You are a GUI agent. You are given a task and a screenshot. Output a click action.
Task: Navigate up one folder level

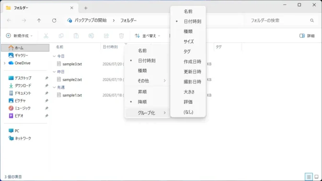point(39,20)
